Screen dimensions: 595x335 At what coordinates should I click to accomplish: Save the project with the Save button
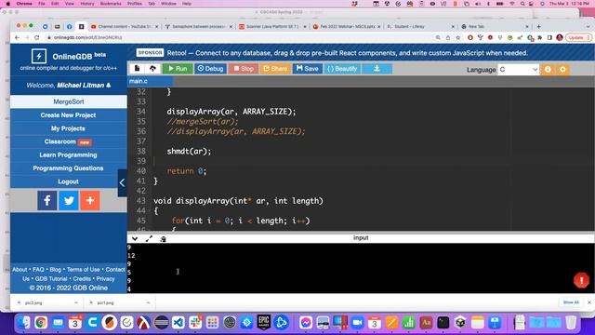click(x=307, y=68)
